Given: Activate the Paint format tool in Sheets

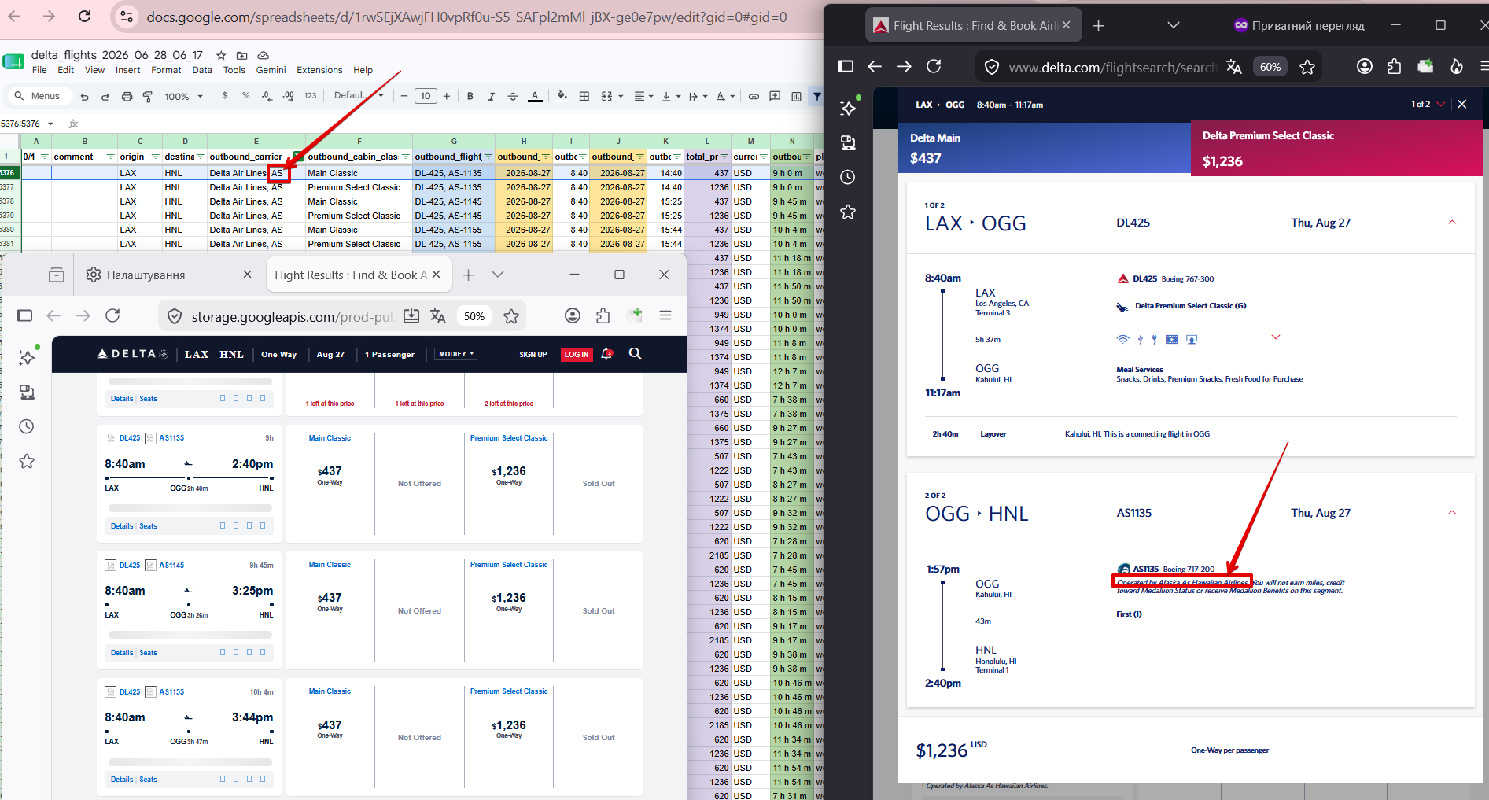Looking at the screenshot, I should click(x=147, y=96).
